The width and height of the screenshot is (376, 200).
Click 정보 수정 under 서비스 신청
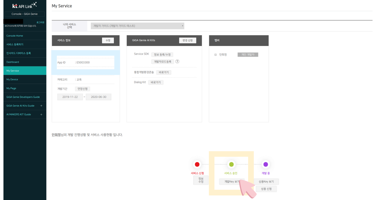tap(201, 180)
